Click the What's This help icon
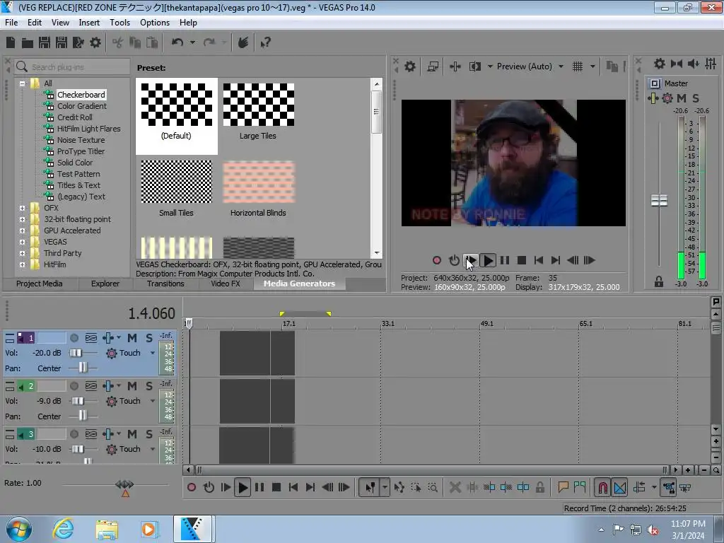The image size is (724, 543). tap(266, 42)
